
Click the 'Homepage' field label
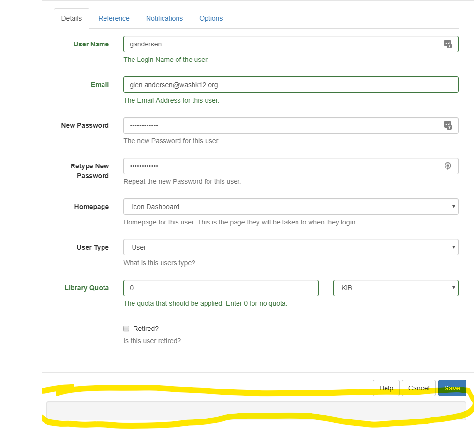tap(91, 207)
